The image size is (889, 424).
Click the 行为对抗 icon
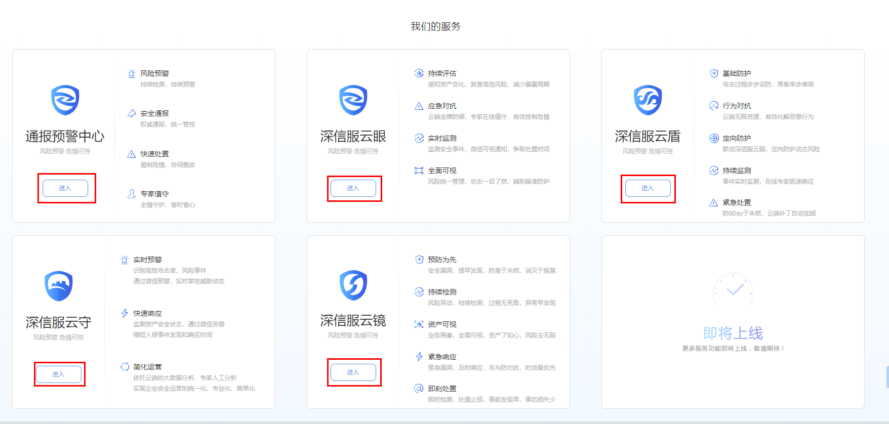tap(714, 106)
